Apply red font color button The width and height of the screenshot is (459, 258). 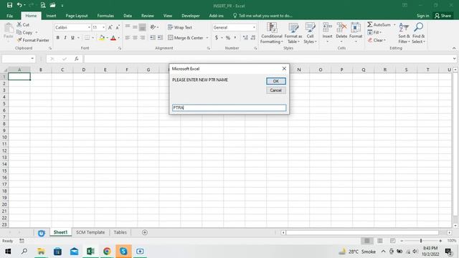[x=113, y=38]
